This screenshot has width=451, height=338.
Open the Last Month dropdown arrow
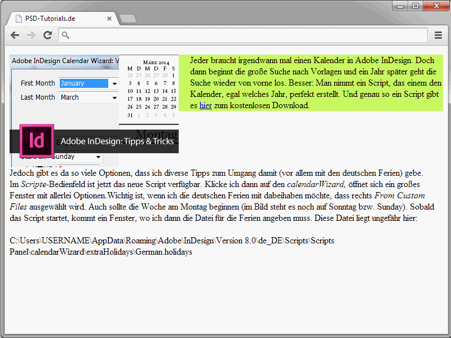(x=114, y=97)
